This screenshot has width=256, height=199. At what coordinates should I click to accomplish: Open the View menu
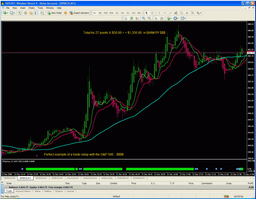coord(15,8)
